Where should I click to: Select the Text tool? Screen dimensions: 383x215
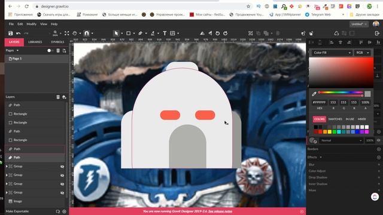pyautogui.click(x=165, y=33)
